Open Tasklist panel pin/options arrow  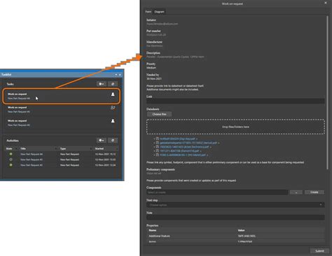point(116,75)
